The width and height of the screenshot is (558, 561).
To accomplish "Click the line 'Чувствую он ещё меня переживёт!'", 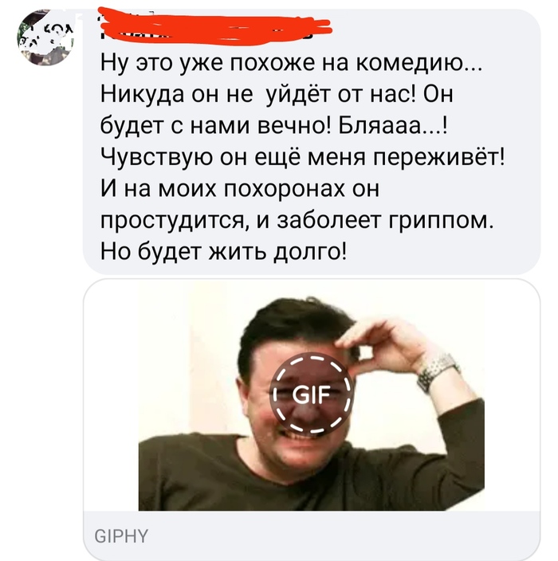I will [x=302, y=157].
